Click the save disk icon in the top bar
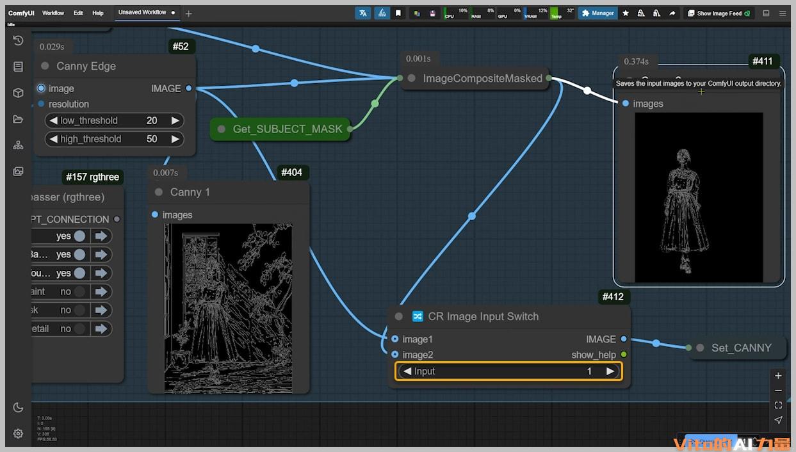This screenshot has height=452, width=796. point(433,13)
